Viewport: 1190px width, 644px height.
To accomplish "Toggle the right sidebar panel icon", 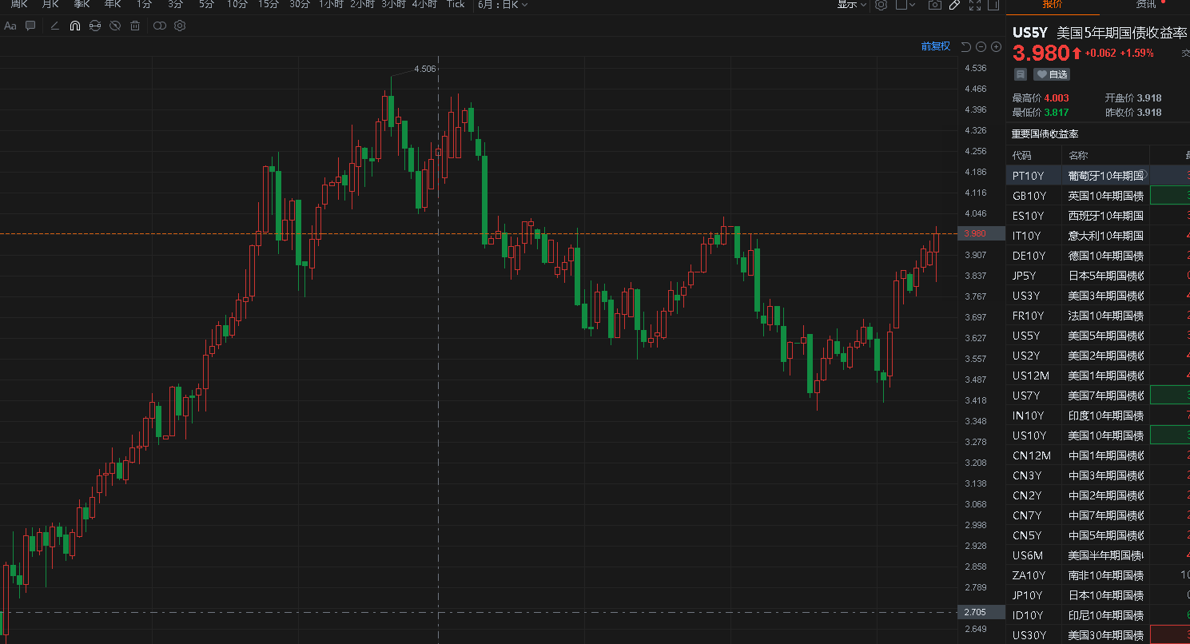I will pos(993,5).
